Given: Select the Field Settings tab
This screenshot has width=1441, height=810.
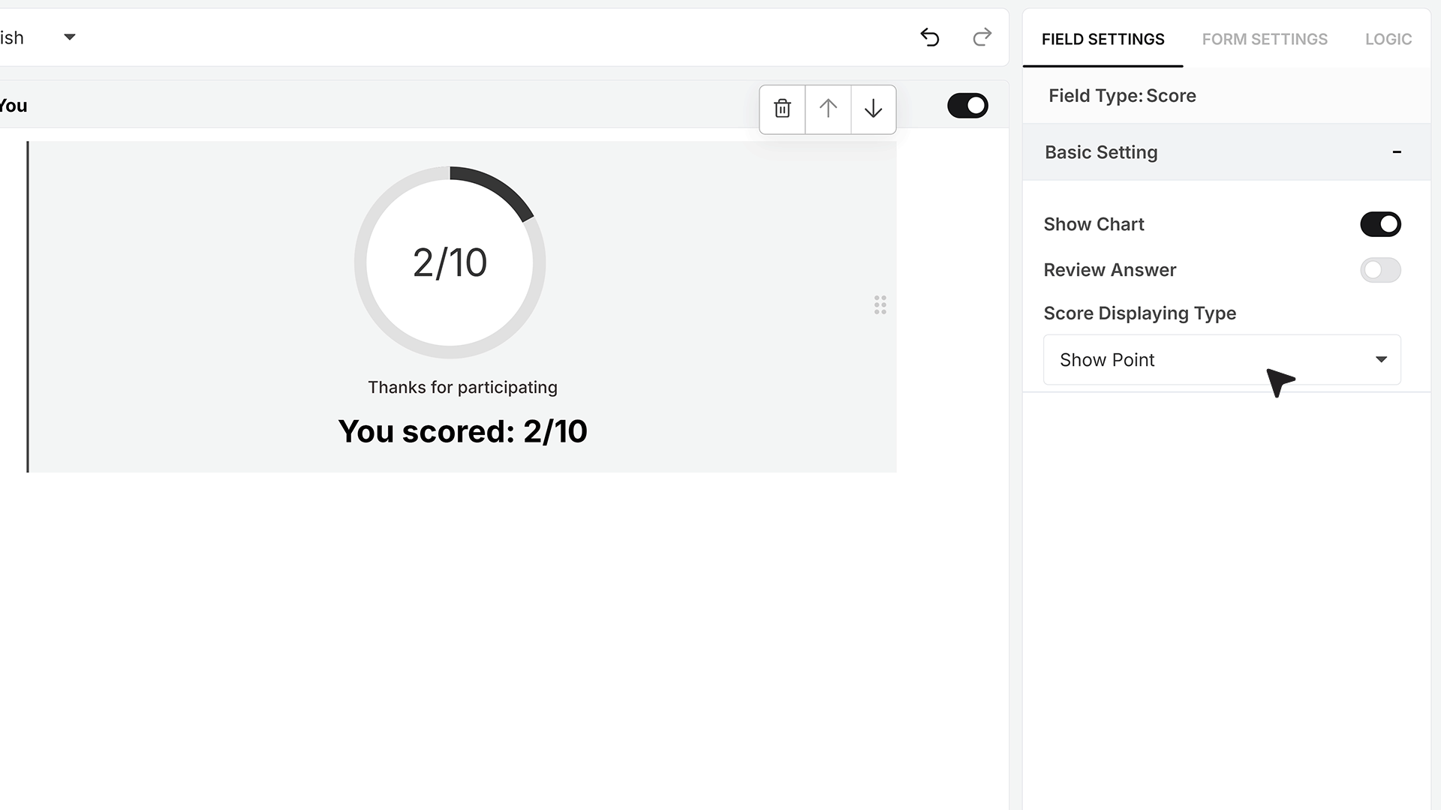Looking at the screenshot, I should (1103, 39).
